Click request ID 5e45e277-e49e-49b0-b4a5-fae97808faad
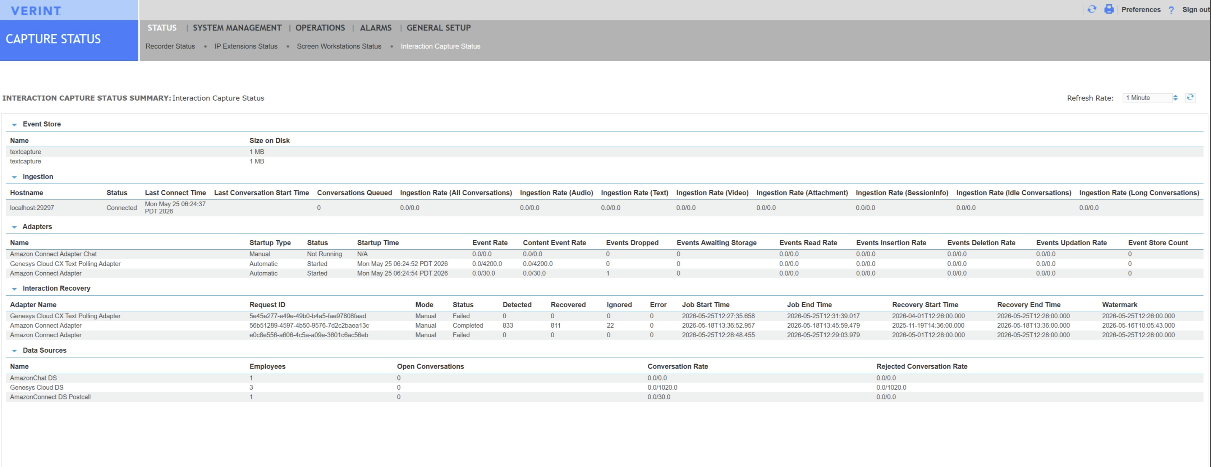 tap(307, 316)
